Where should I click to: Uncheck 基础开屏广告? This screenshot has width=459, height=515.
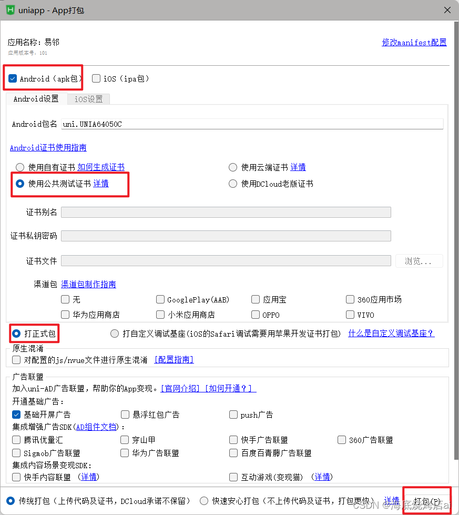15,415
